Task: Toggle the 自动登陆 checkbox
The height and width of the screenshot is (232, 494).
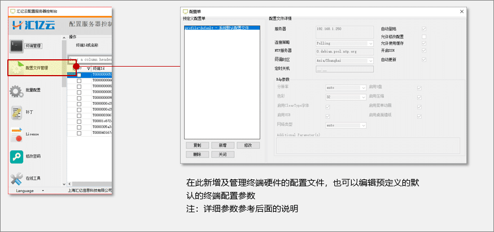Action: (424, 28)
